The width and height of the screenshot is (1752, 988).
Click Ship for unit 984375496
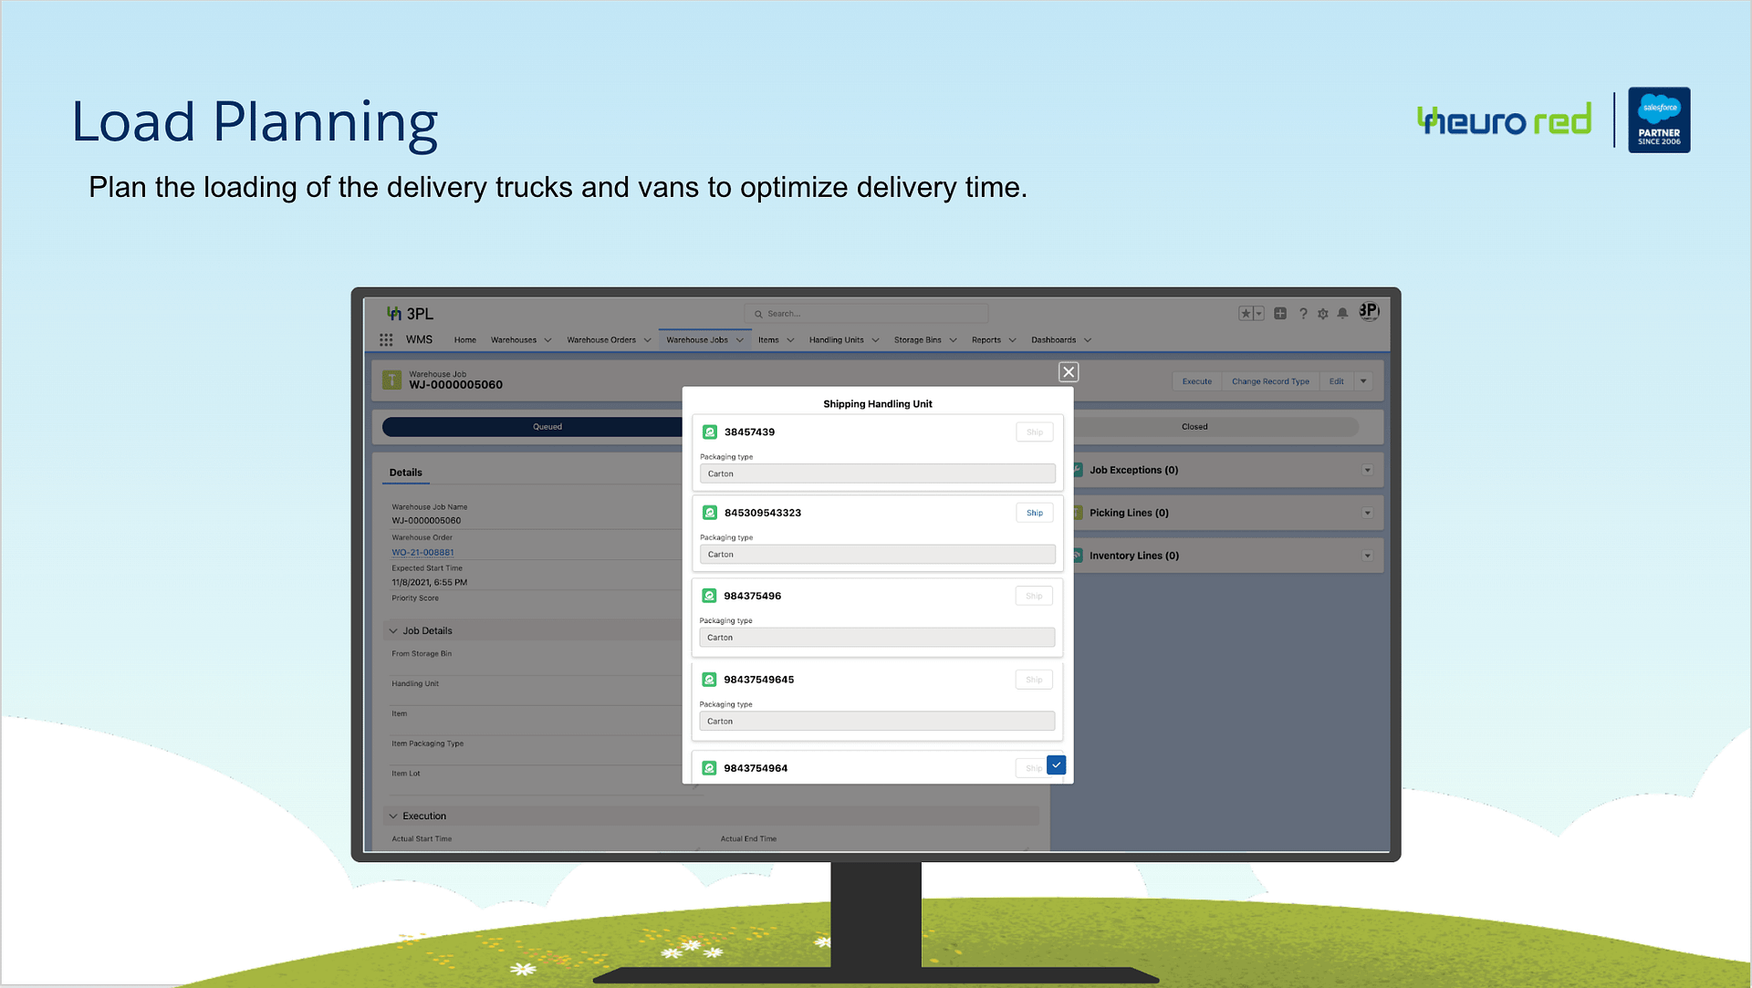click(x=1034, y=596)
